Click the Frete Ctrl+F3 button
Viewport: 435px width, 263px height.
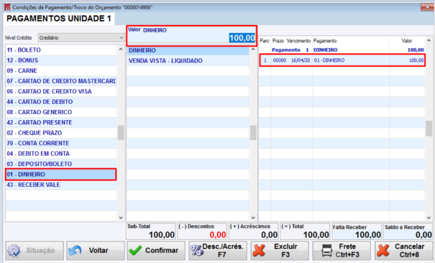[341, 251]
